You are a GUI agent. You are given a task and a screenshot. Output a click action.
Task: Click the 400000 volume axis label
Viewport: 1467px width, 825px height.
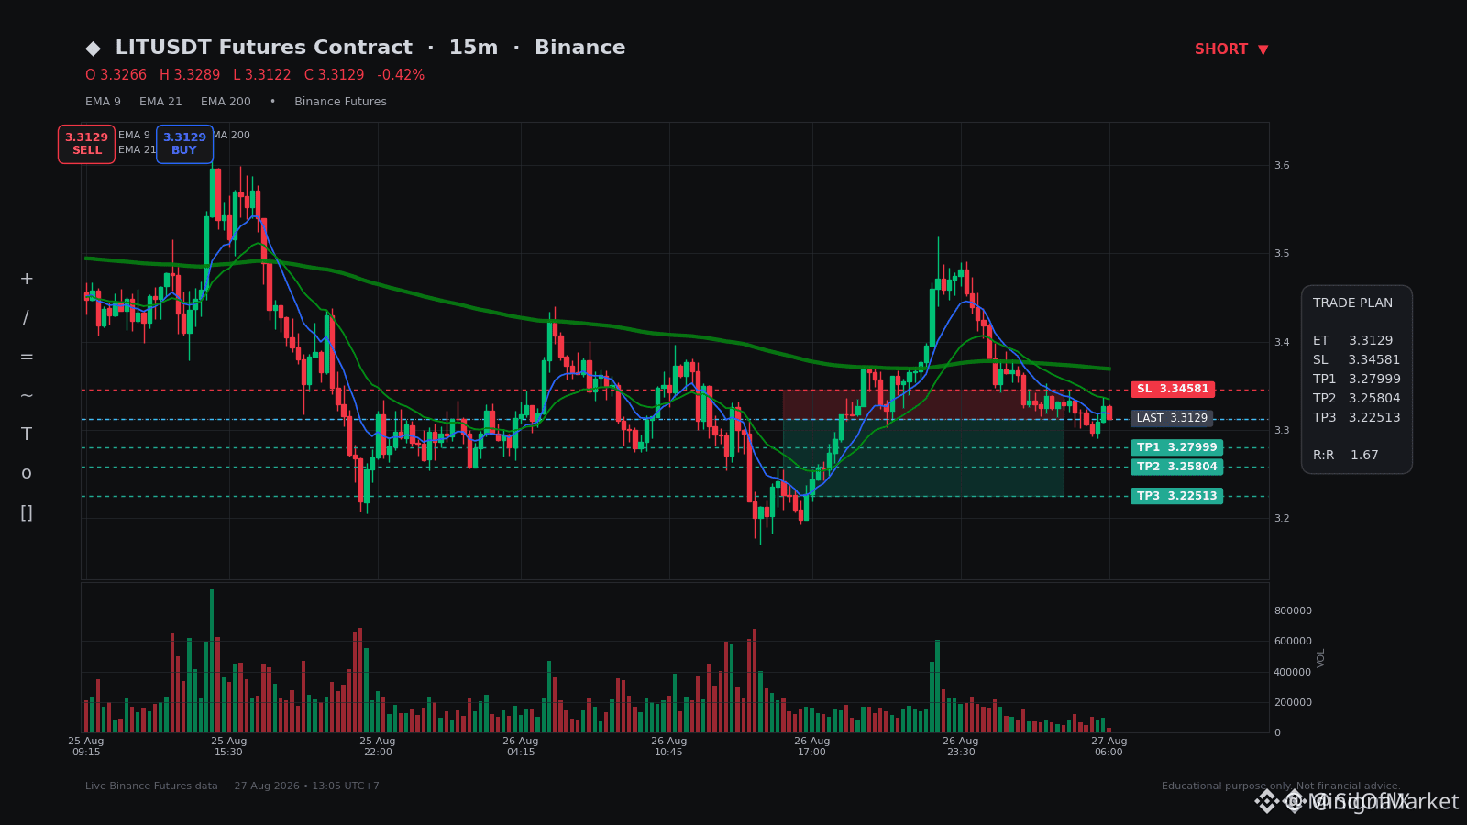(x=1293, y=673)
